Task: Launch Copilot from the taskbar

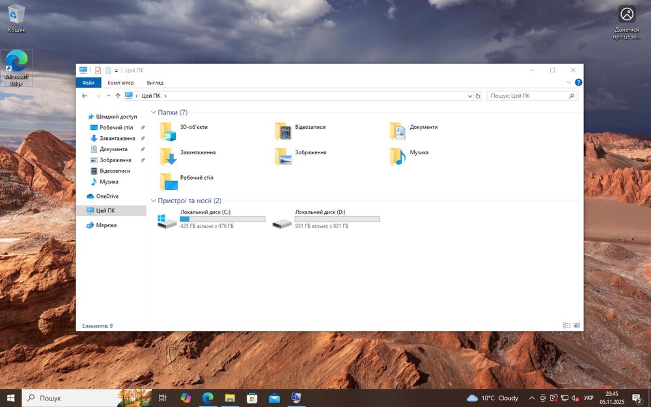Action: (x=186, y=398)
